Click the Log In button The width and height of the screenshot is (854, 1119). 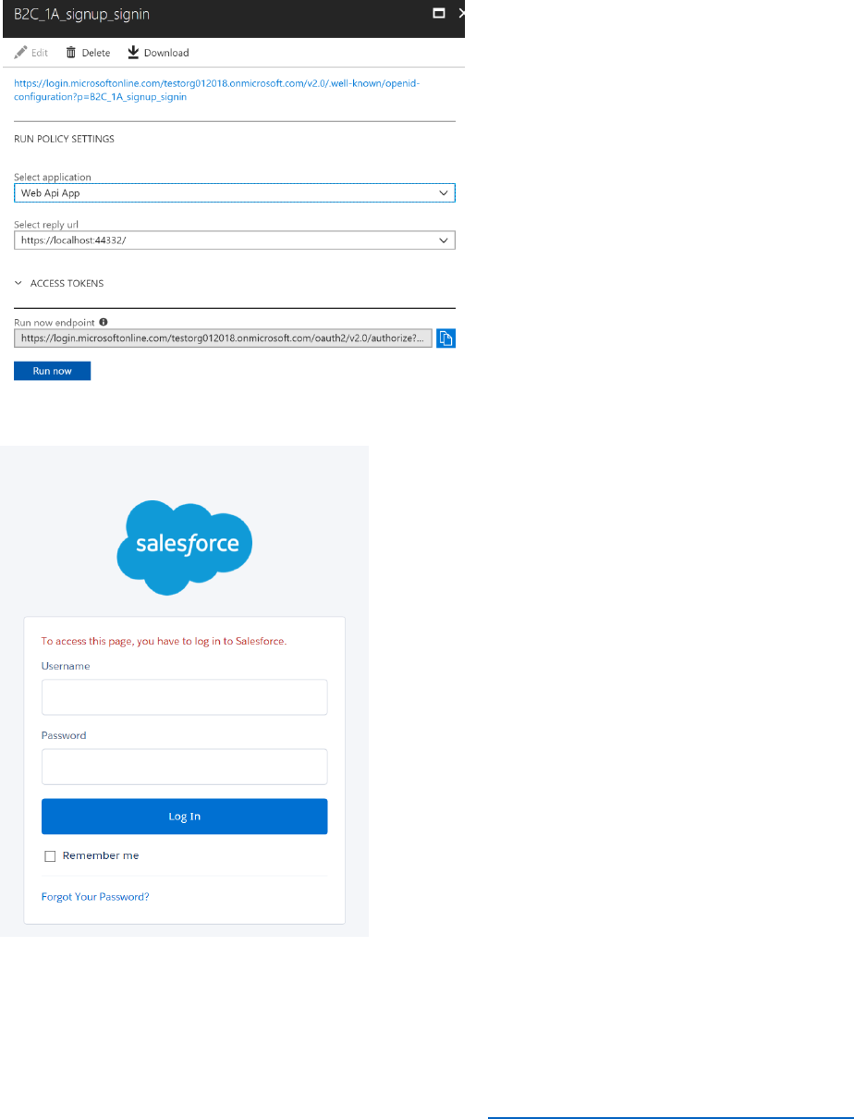click(x=184, y=817)
